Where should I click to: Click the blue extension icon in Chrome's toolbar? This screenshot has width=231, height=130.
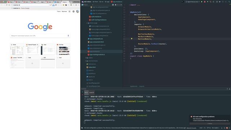(53, 5)
